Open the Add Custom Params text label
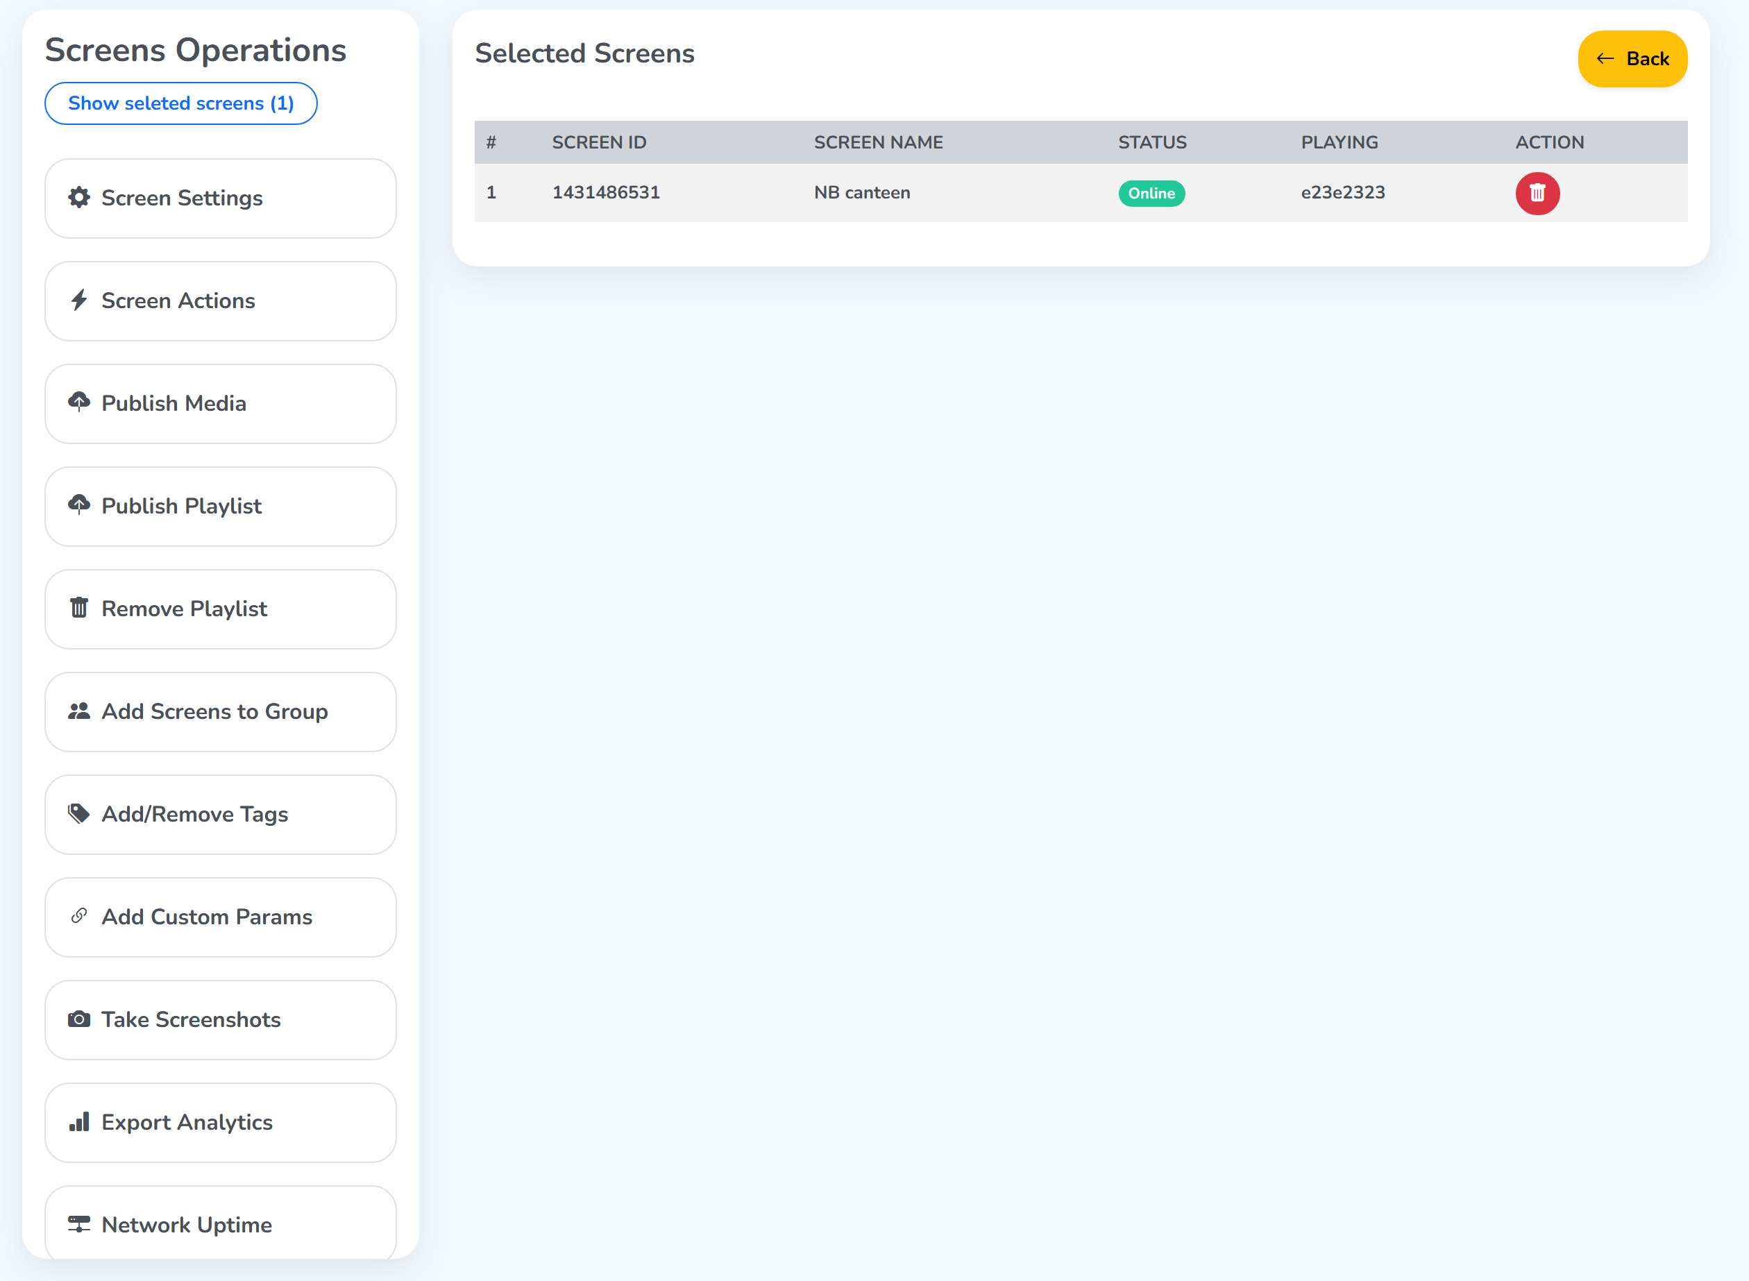 point(207,917)
